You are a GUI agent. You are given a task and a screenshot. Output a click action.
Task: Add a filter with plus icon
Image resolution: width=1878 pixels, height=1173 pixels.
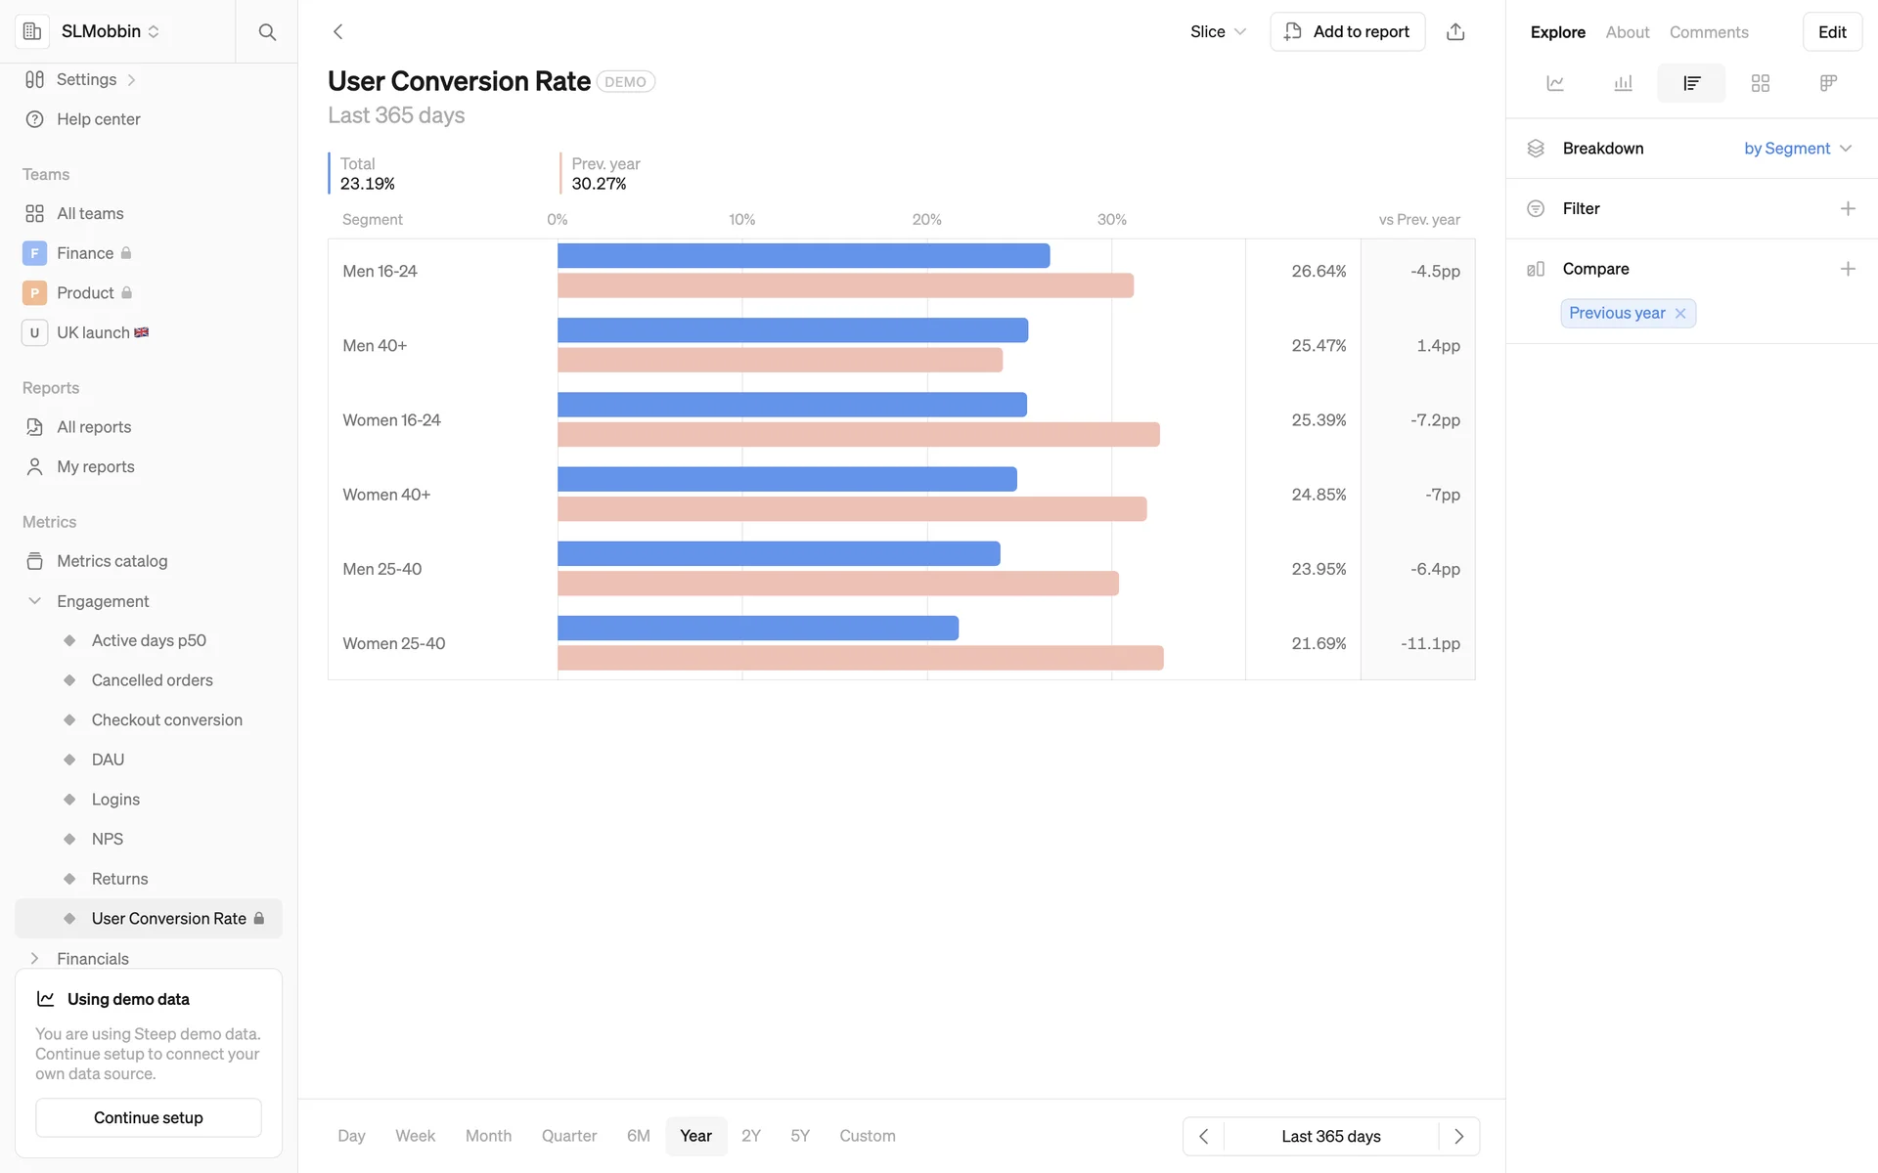pyautogui.click(x=1847, y=208)
